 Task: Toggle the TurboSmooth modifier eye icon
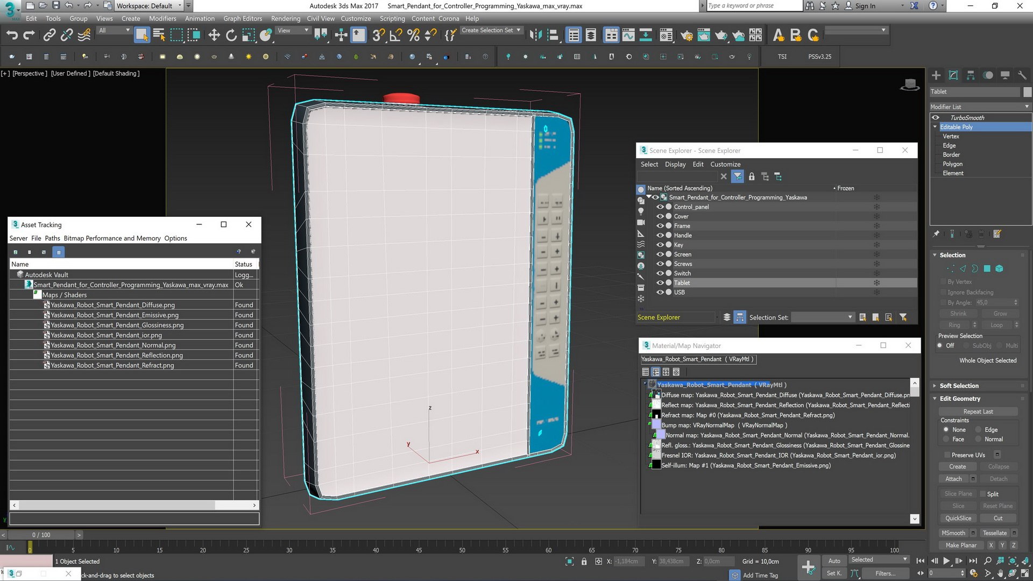pyautogui.click(x=936, y=118)
